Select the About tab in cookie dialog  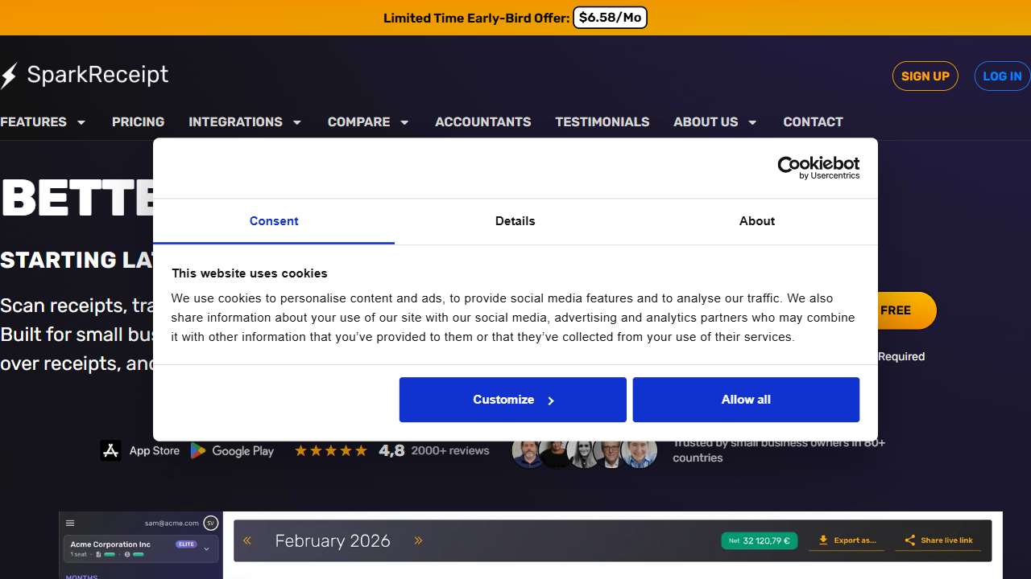point(756,221)
